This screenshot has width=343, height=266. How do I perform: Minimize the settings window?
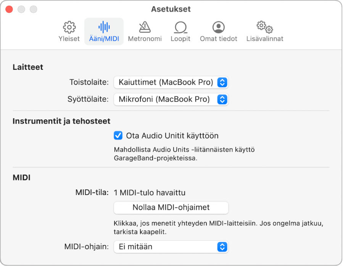21,9
